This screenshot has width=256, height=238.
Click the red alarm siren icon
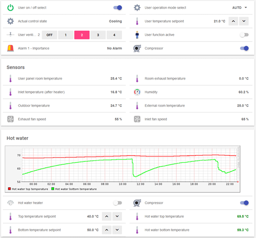pos(11,48)
